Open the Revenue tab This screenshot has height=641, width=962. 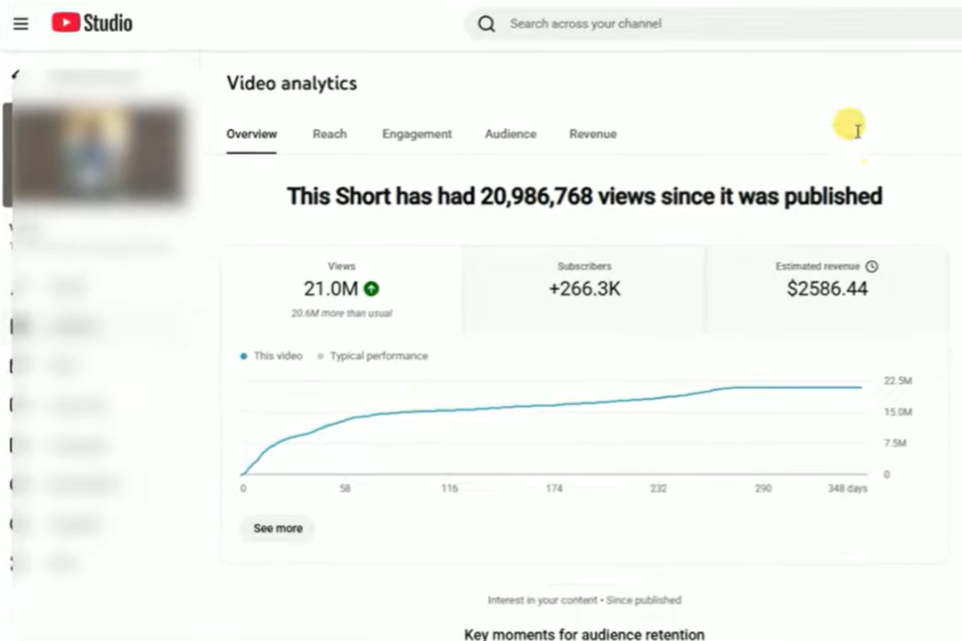tap(592, 134)
